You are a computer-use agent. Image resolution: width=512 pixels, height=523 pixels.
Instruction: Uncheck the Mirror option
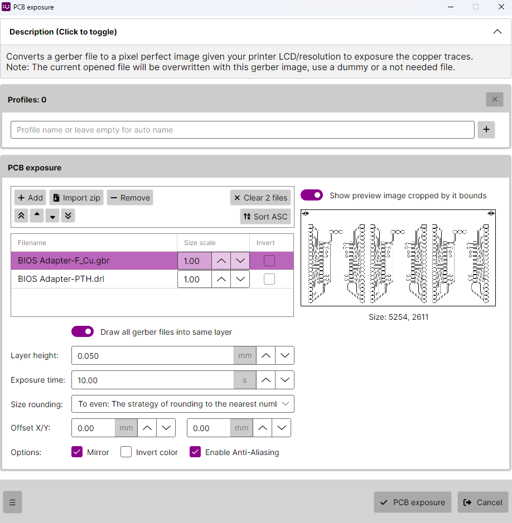pos(77,452)
